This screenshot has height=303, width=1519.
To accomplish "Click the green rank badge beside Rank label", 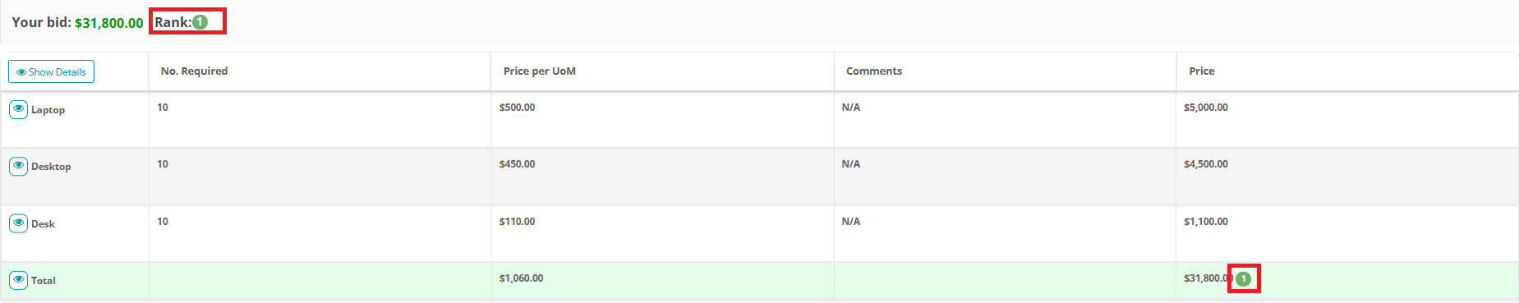I will pos(200,22).
